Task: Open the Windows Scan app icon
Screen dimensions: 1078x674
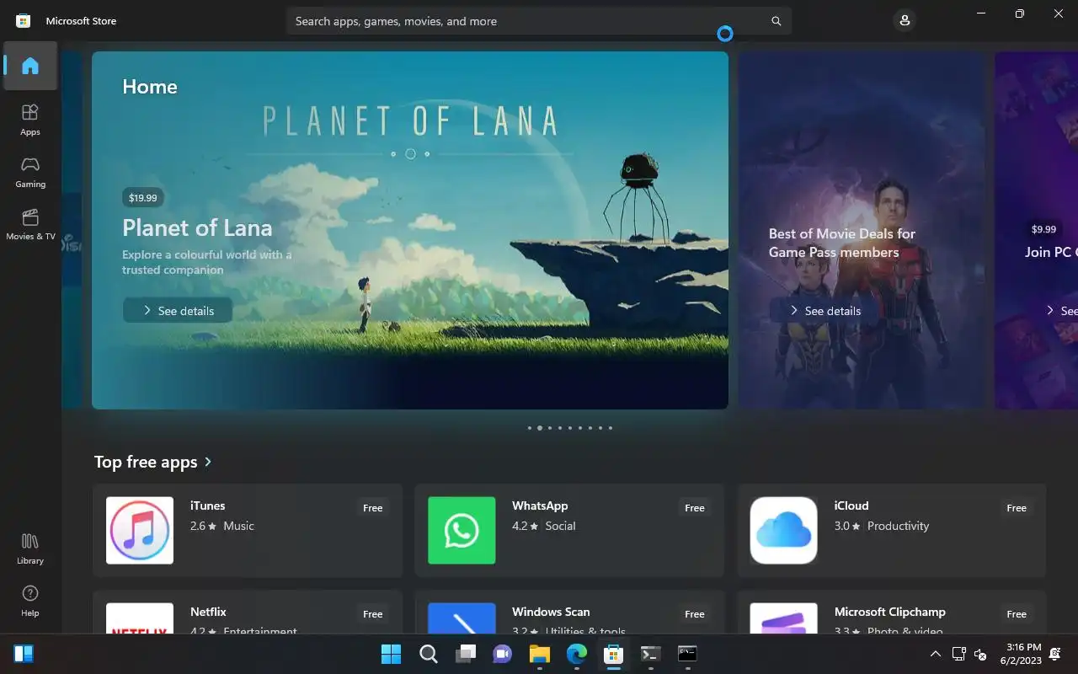Action: [462, 618]
